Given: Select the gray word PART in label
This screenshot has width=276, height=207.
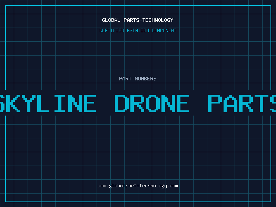Looking at the screenshot, I should (x=125, y=79).
